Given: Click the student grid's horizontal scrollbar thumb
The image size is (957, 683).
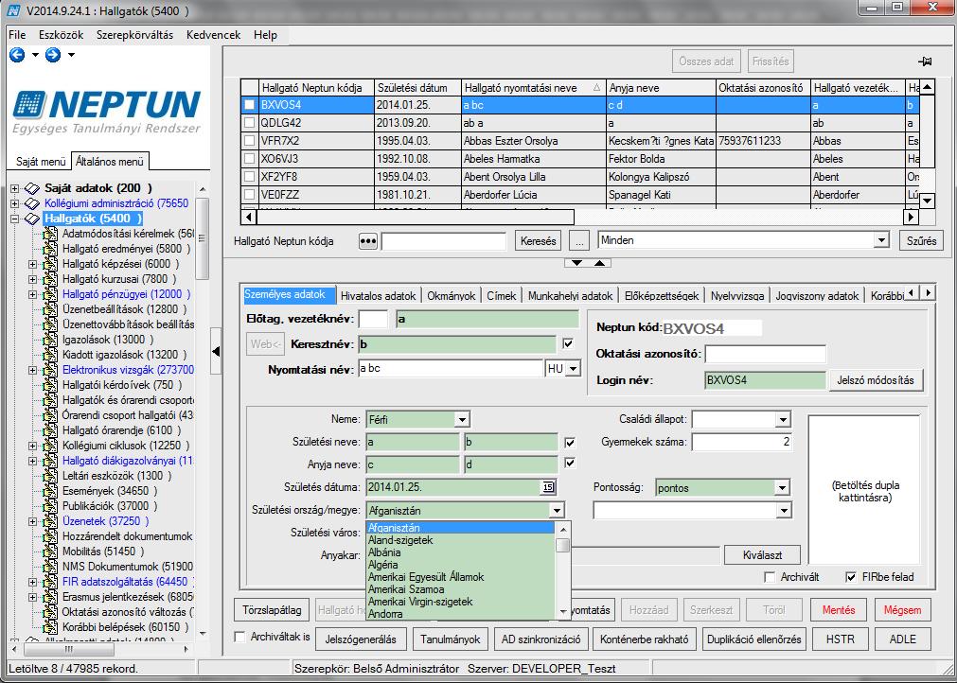Looking at the screenshot, I should tap(416, 217).
